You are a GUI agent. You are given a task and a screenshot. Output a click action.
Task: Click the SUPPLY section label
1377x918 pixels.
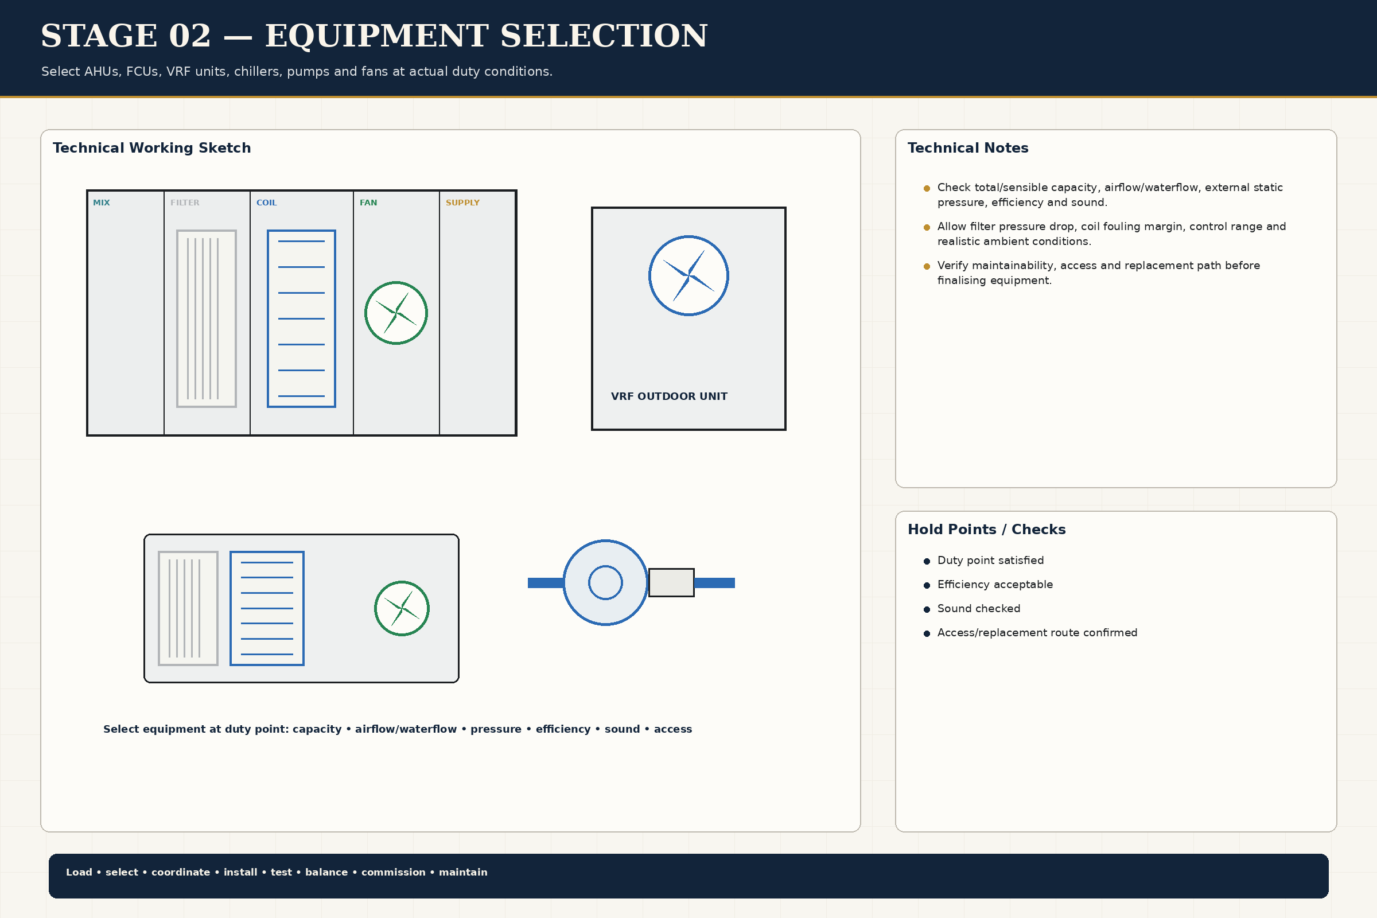462,203
